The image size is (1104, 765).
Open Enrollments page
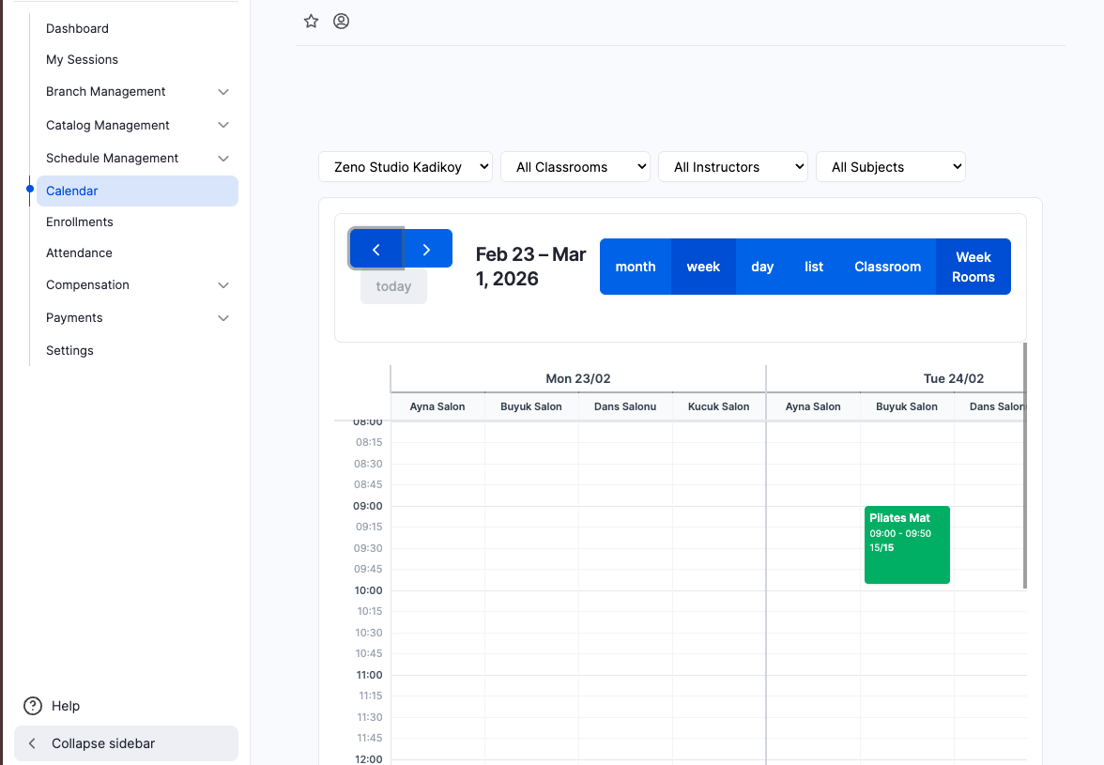tap(80, 222)
